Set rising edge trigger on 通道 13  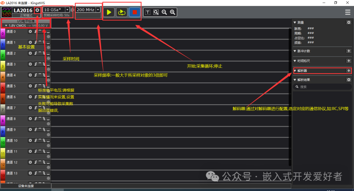point(36,173)
